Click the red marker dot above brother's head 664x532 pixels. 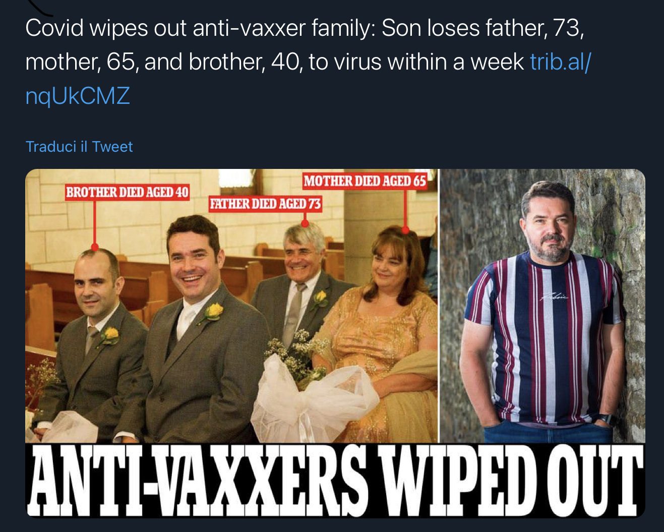click(95, 247)
